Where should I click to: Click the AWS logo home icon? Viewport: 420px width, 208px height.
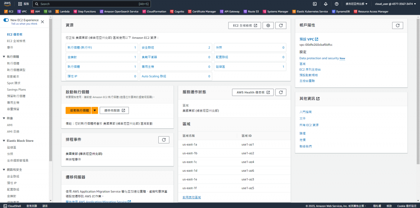tap(7, 4)
